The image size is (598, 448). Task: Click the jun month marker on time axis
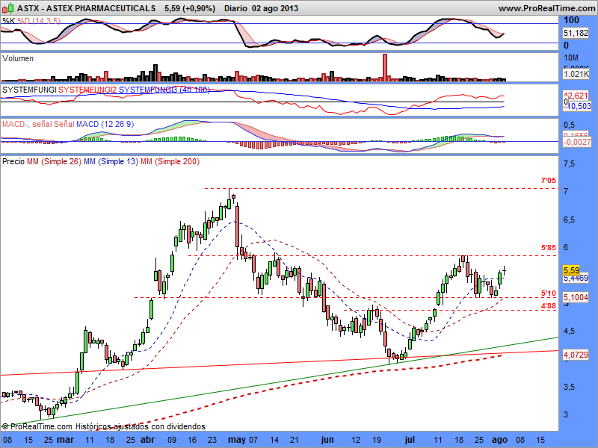(x=327, y=440)
